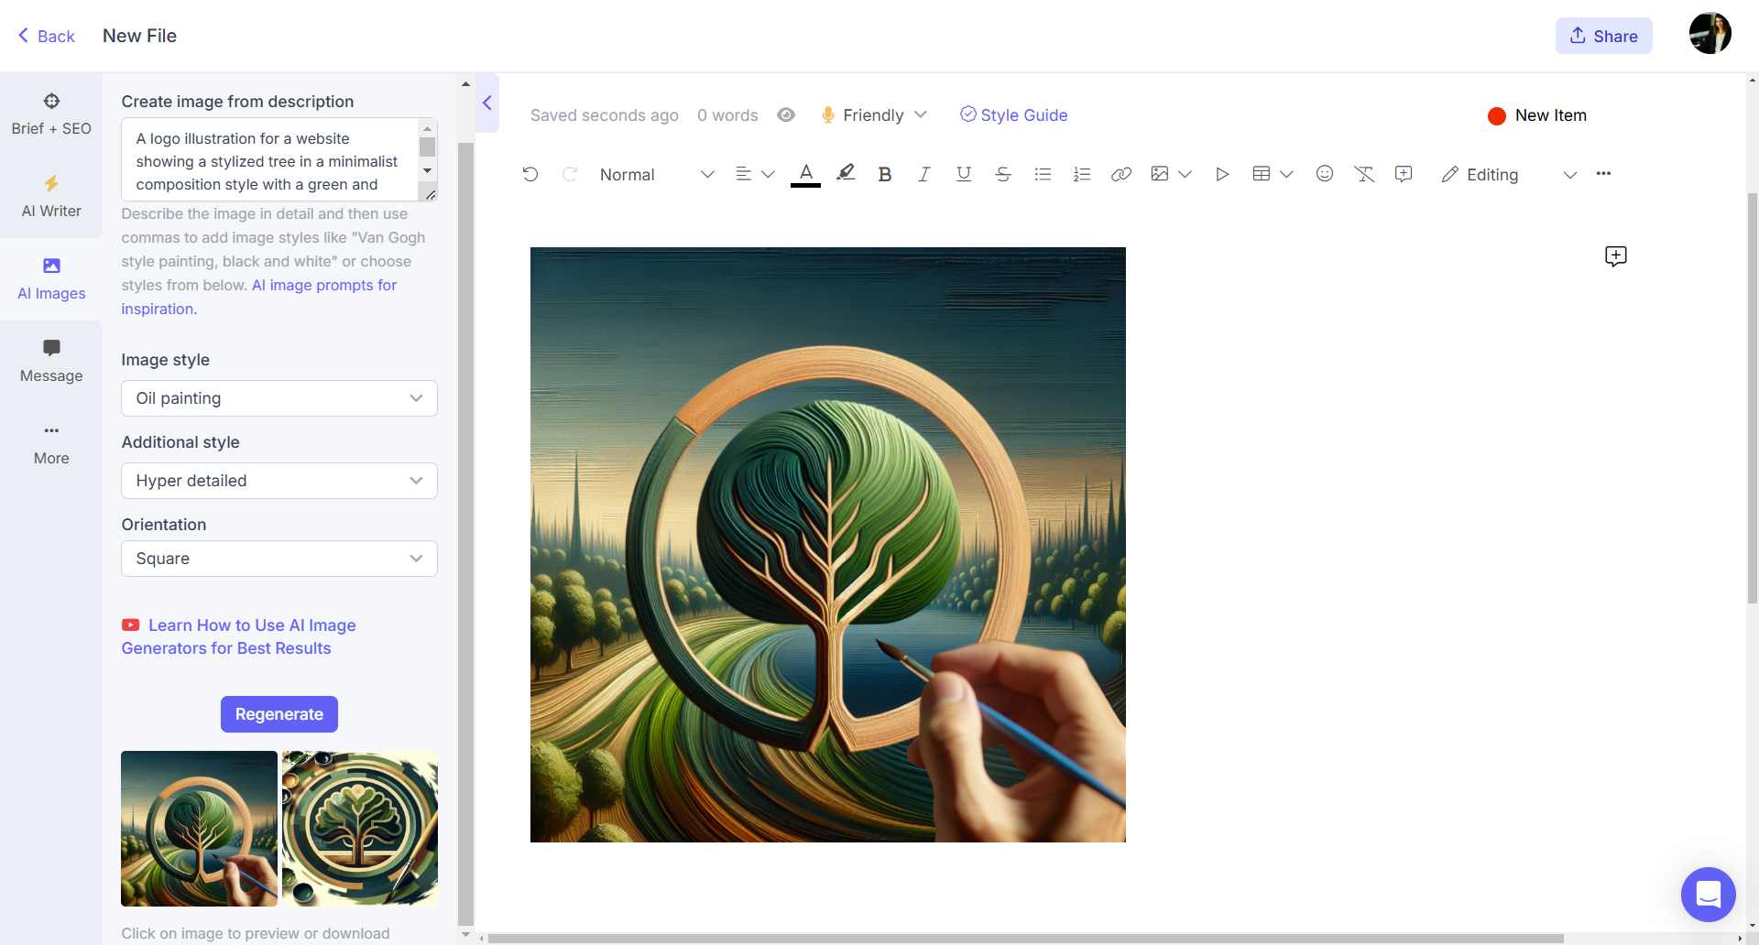
Task: Open Learn How to Use AI Image Generators link
Action: 239,636
